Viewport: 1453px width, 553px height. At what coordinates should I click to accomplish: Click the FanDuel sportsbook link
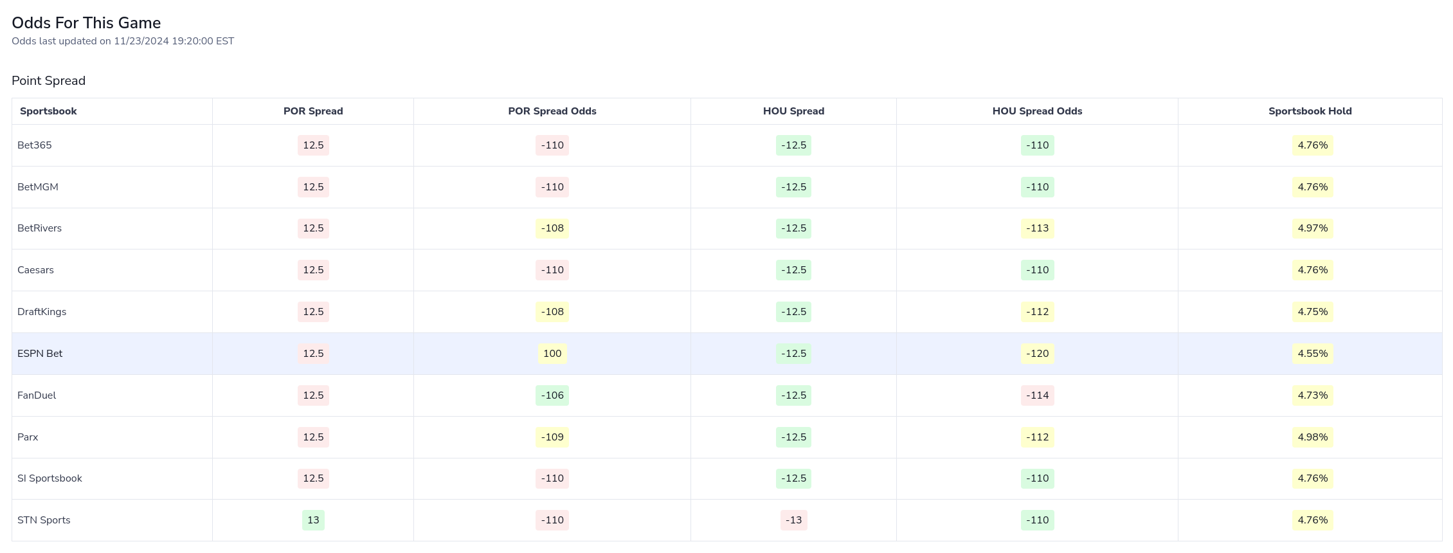(37, 395)
